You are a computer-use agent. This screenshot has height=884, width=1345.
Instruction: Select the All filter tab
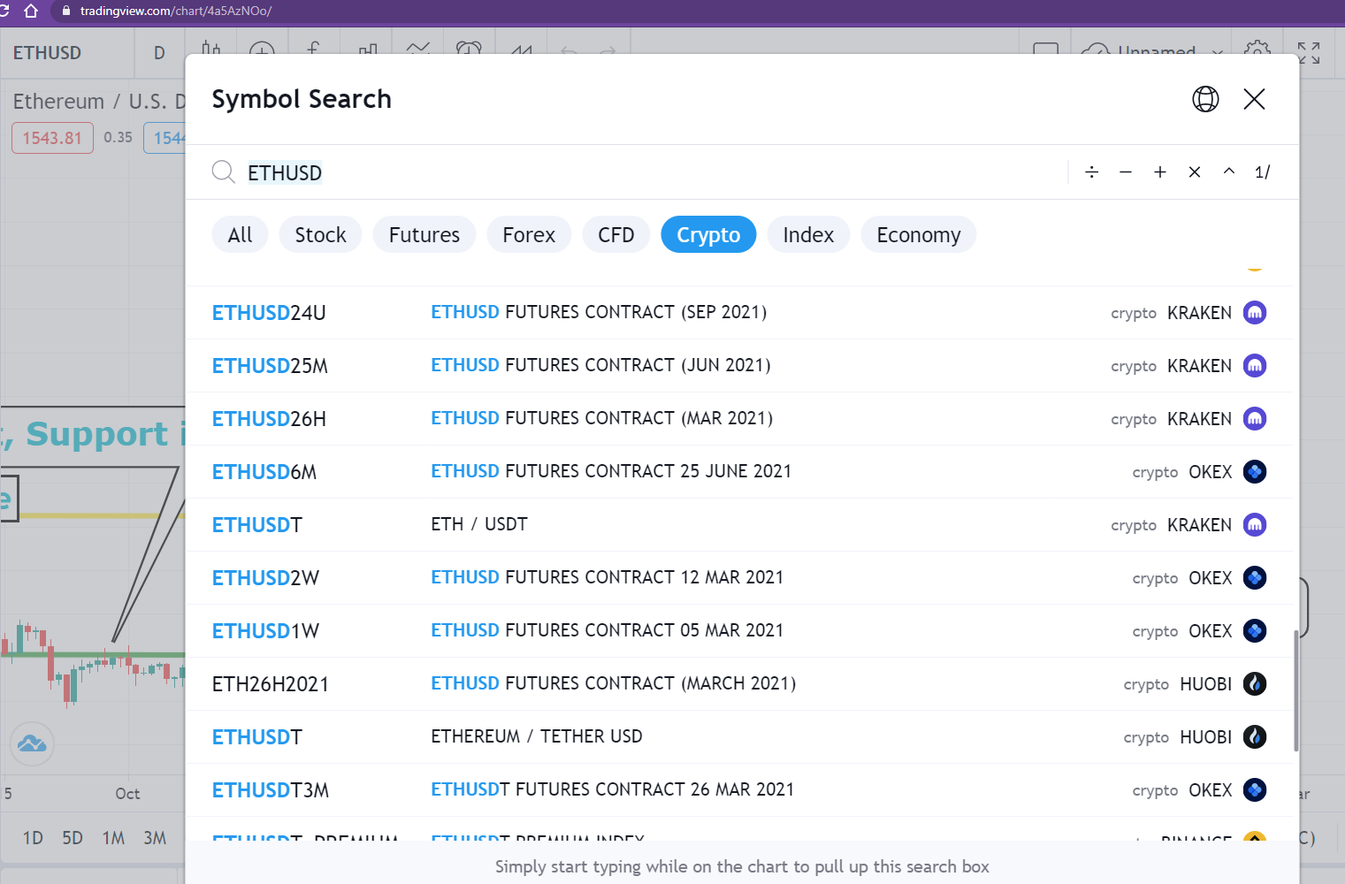[x=240, y=234]
